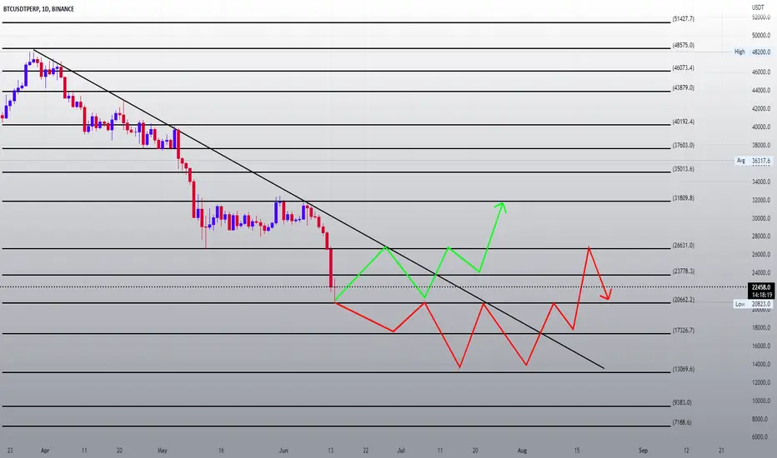Click the BTCUSDTPERP, 1D, BINANCE chart title
777x458 pixels.
(x=38, y=9)
